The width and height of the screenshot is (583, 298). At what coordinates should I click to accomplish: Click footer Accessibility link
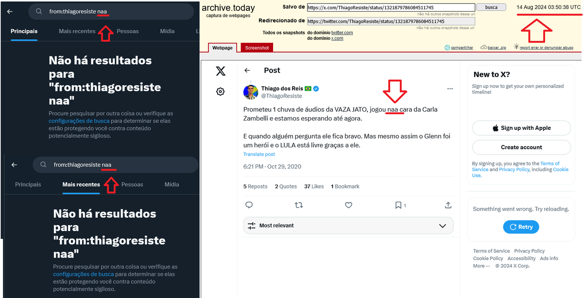pyautogui.click(x=521, y=259)
